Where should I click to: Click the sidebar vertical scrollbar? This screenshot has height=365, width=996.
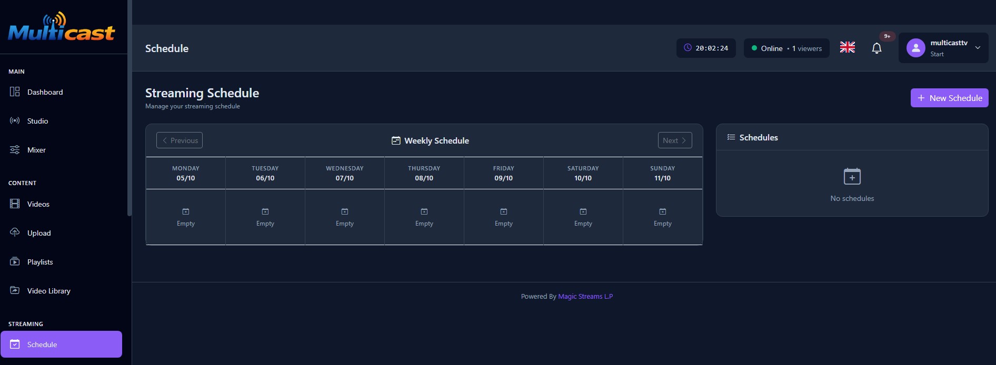click(x=130, y=108)
